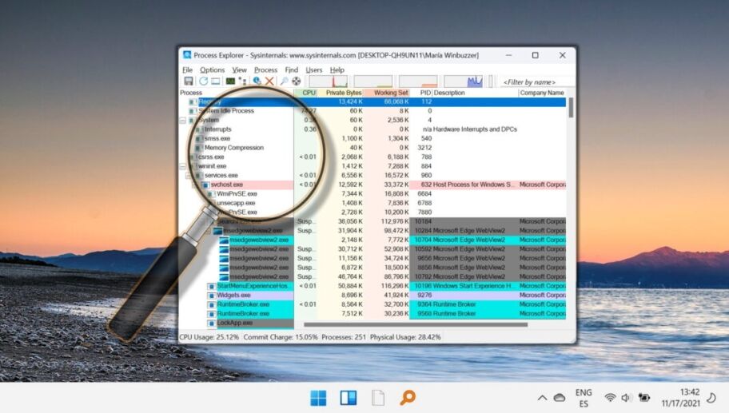Sort by the Private Bytes column header
Image resolution: width=729 pixels, height=413 pixels.
[341, 93]
